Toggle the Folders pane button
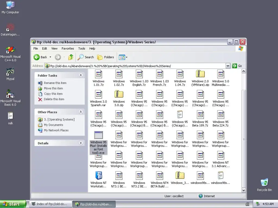Image resolution: width=278 pixels, height=208 pixels. (106, 57)
